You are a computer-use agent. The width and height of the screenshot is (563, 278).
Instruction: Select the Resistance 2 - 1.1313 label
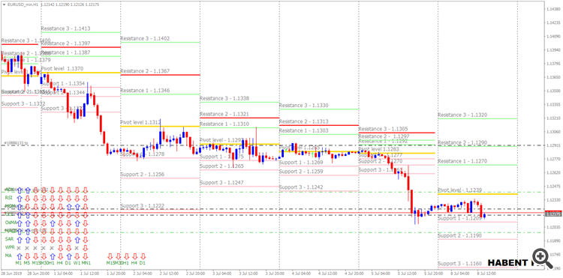303,121
